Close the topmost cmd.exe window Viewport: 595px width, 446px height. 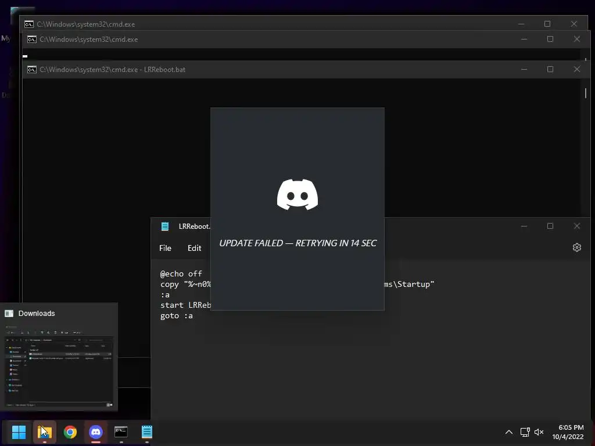point(574,24)
